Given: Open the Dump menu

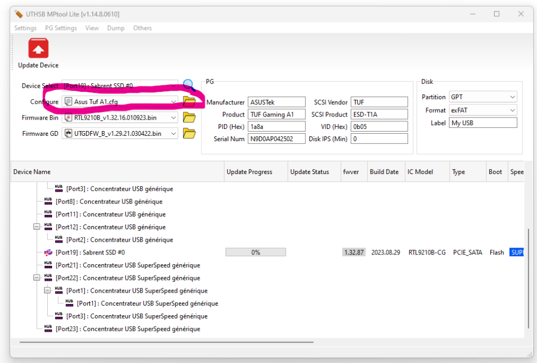Looking at the screenshot, I should pyautogui.click(x=115, y=28).
